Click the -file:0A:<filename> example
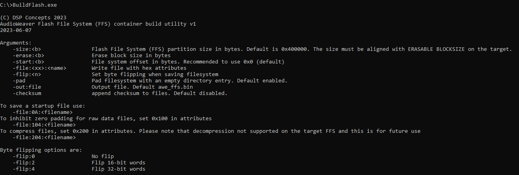Viewport: 519px width, 175px height. [x=42, y=112]
